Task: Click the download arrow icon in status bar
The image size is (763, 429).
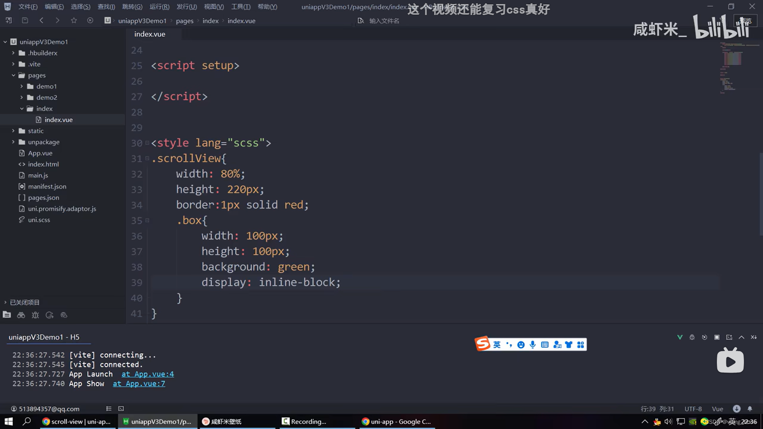Action: pyautogui.click(x=736, y=408)
